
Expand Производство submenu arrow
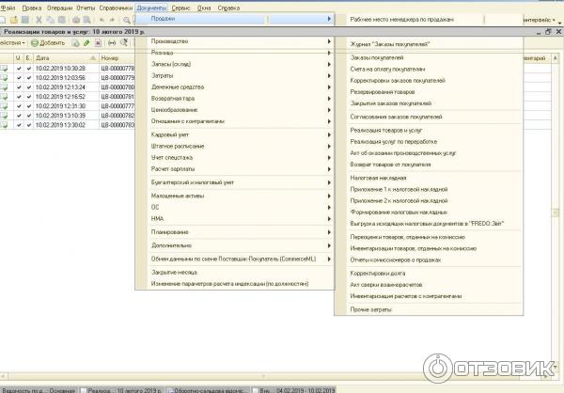(329, 41)
